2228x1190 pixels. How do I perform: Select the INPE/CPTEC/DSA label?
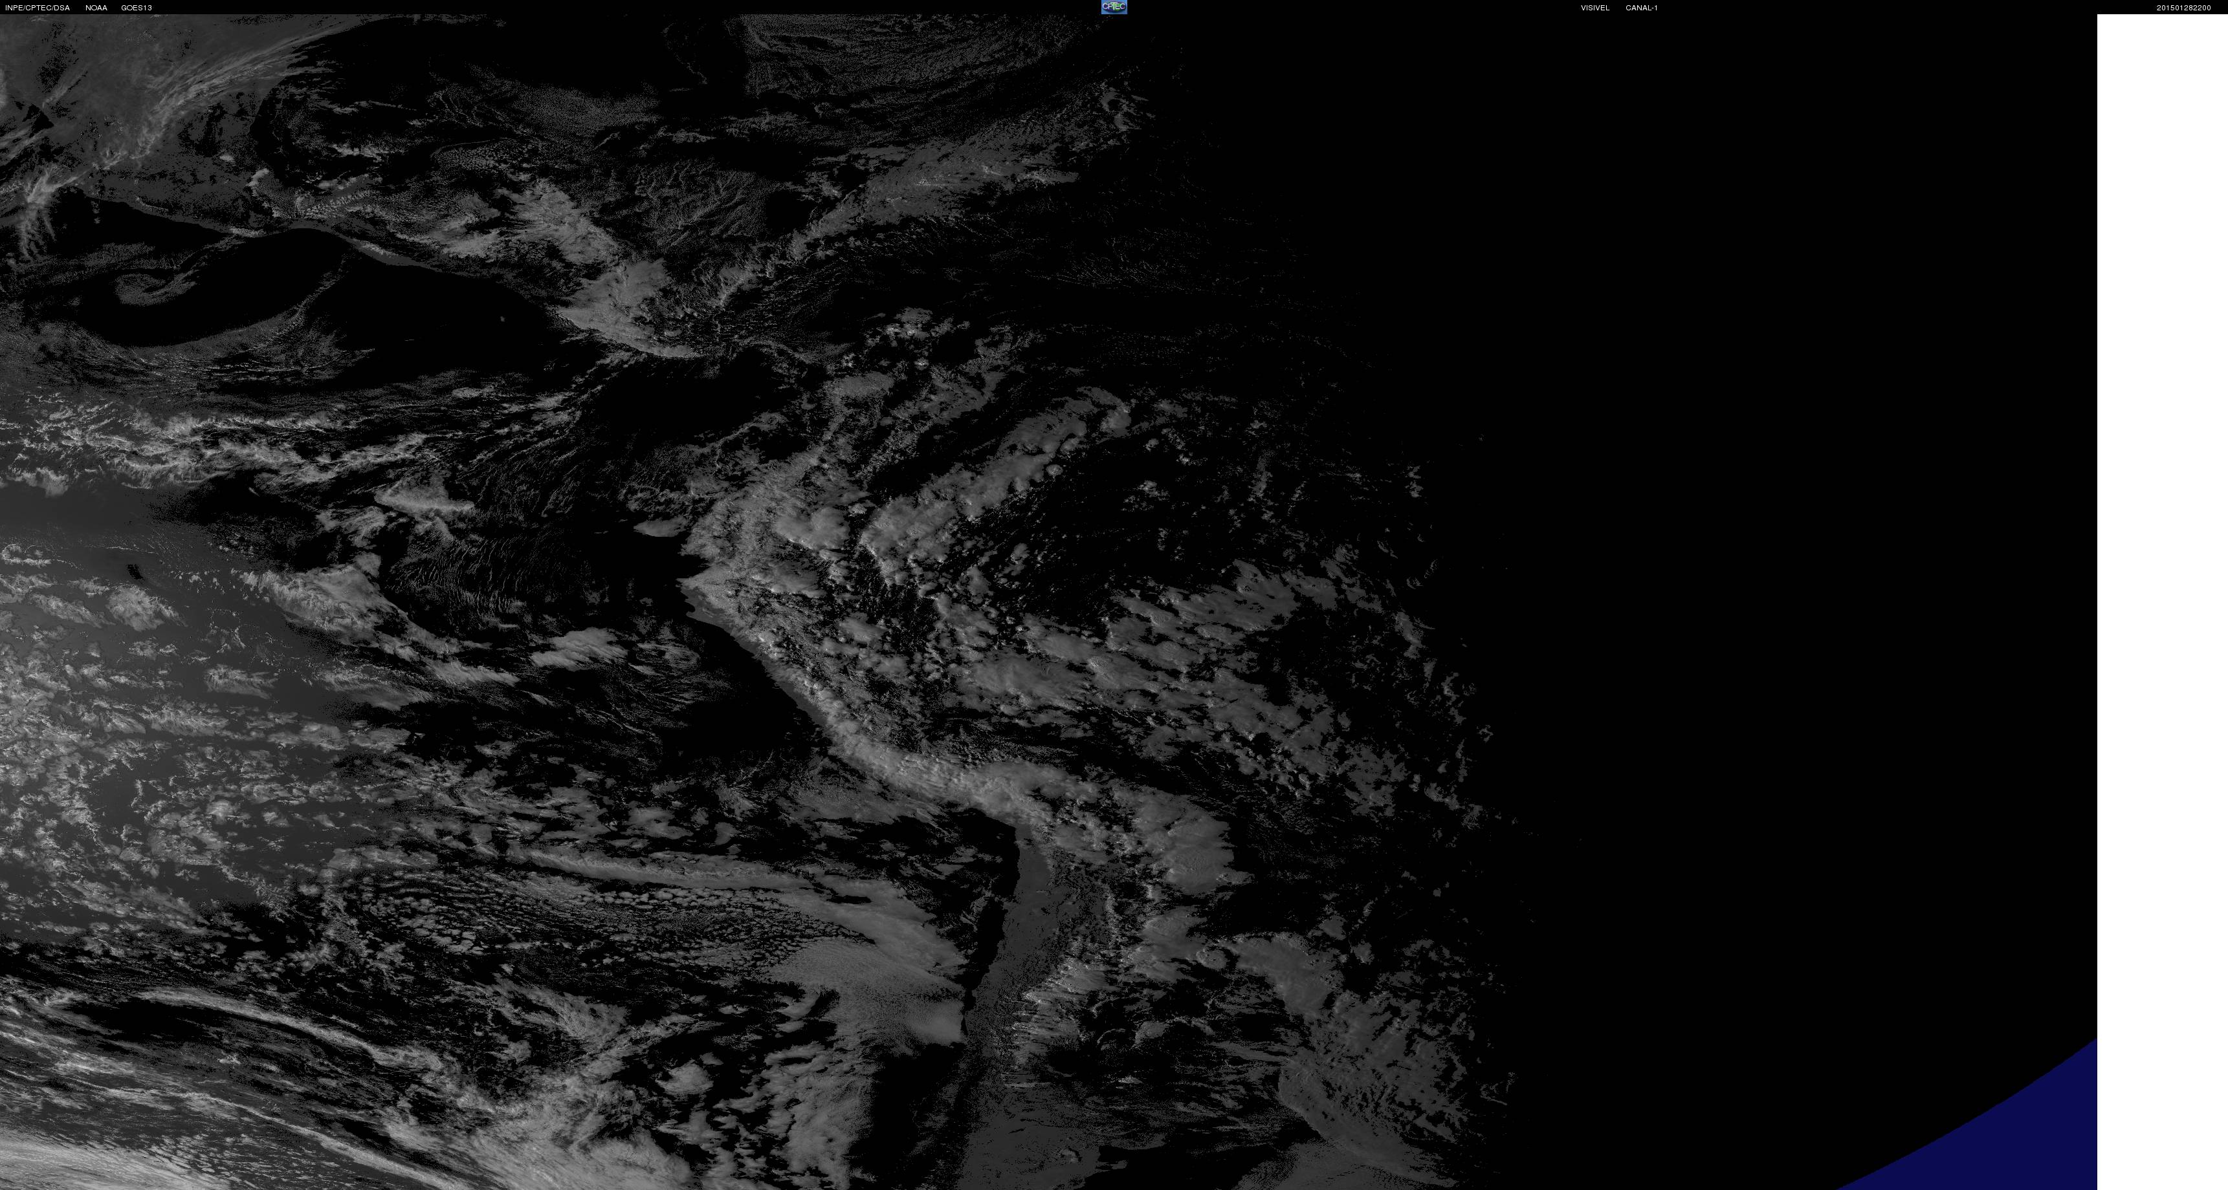[x=37, y=8]
